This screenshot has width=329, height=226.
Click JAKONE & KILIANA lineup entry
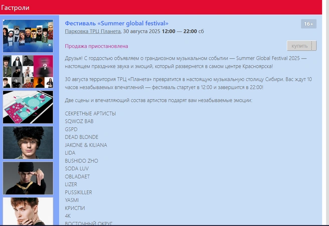[x=86, y=145]
